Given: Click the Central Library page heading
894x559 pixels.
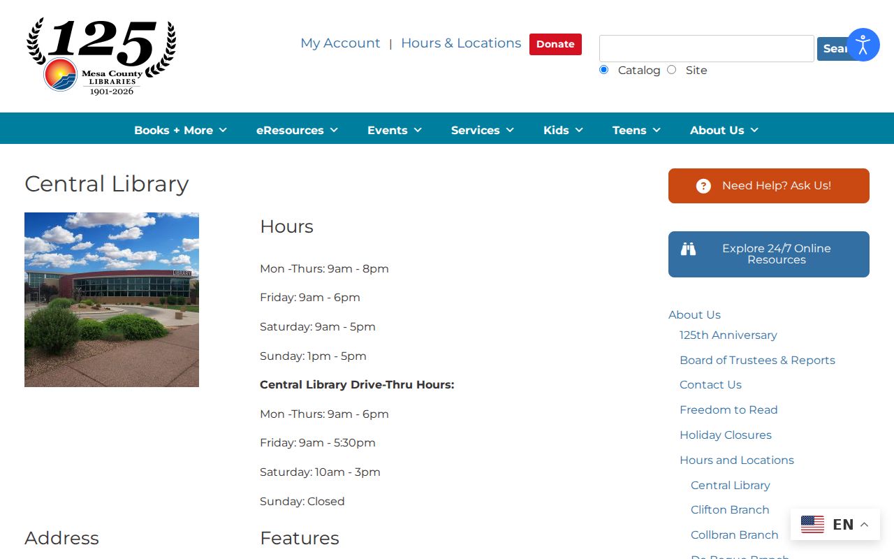Looking at the screenshot, I should click(x=107, y=184).
